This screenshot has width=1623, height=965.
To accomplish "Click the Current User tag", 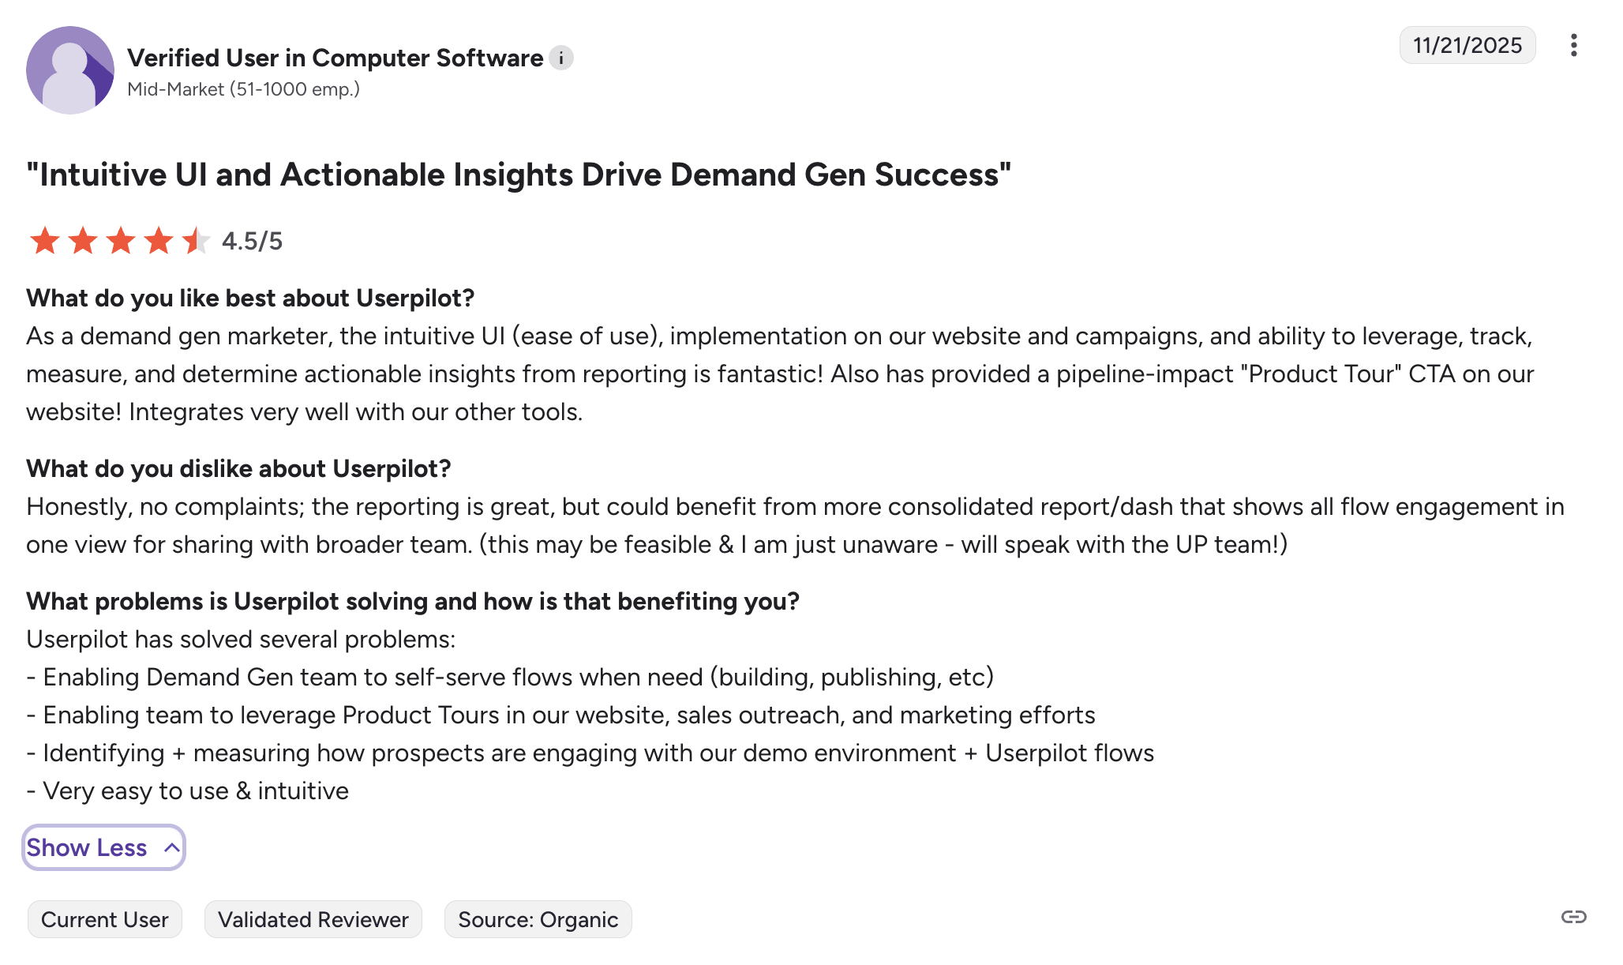I will (105, 919).
